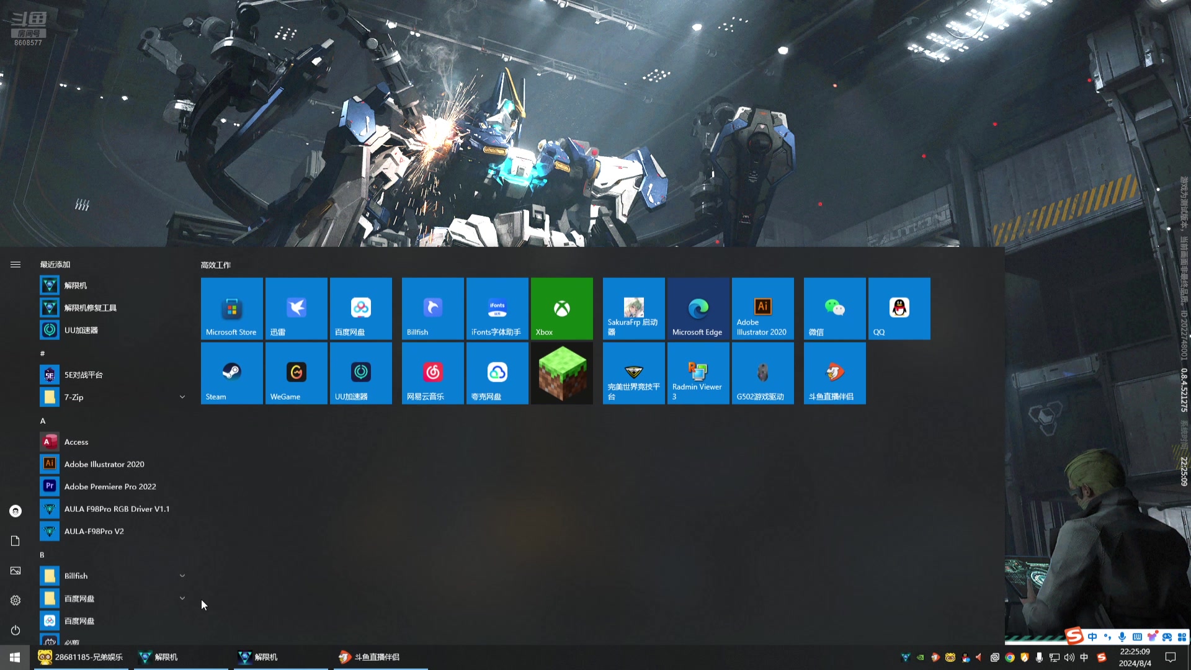The height and width of the screenshot is (670, 1191).
Task: Click the 高效工作 group title
Action: [215, 265]
